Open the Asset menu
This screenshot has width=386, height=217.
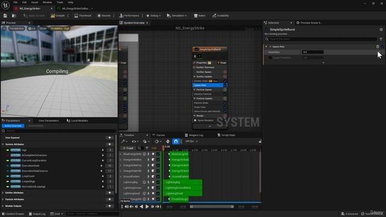pos(34,2)
